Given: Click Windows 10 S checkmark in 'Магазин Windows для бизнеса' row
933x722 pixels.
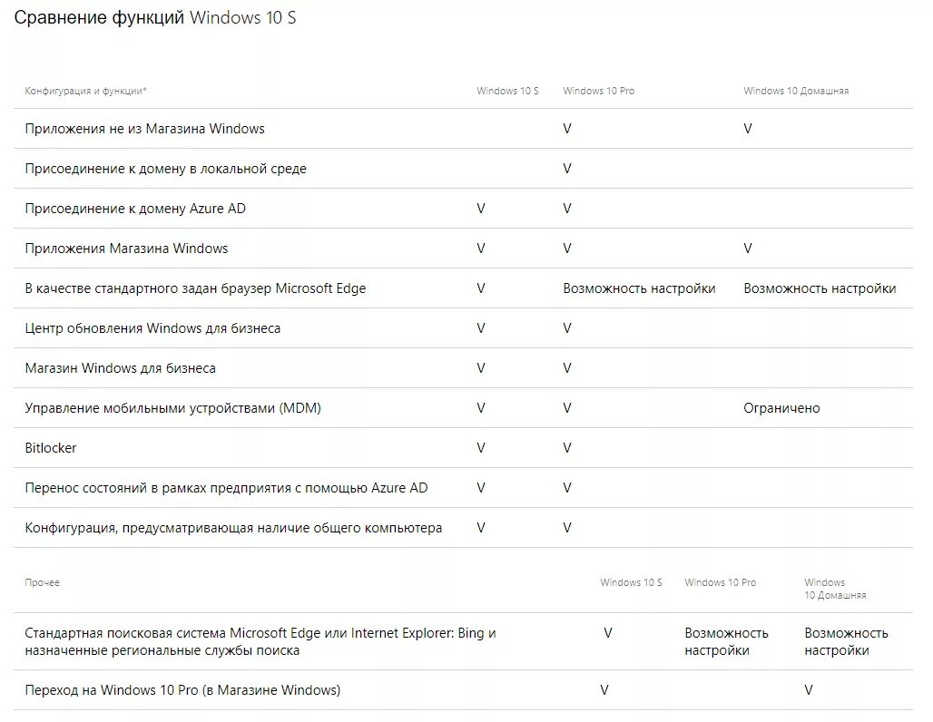Looking at the screenshot, I should (x=481, y=368).
